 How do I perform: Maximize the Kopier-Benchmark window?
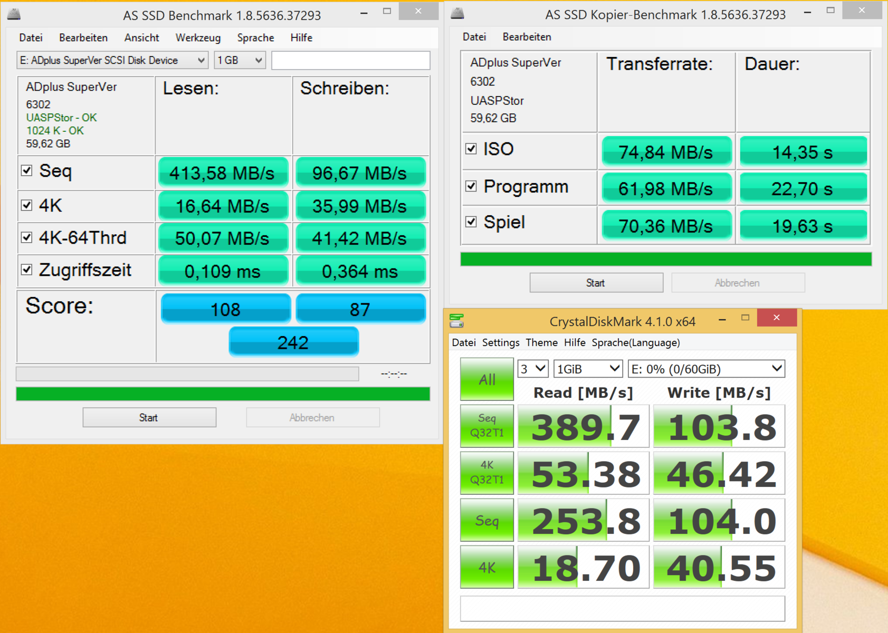pos(830,11)
